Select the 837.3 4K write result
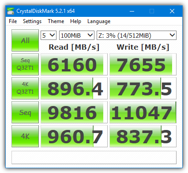The height and width of the screenshot is (173, 188). coord(143,136)
